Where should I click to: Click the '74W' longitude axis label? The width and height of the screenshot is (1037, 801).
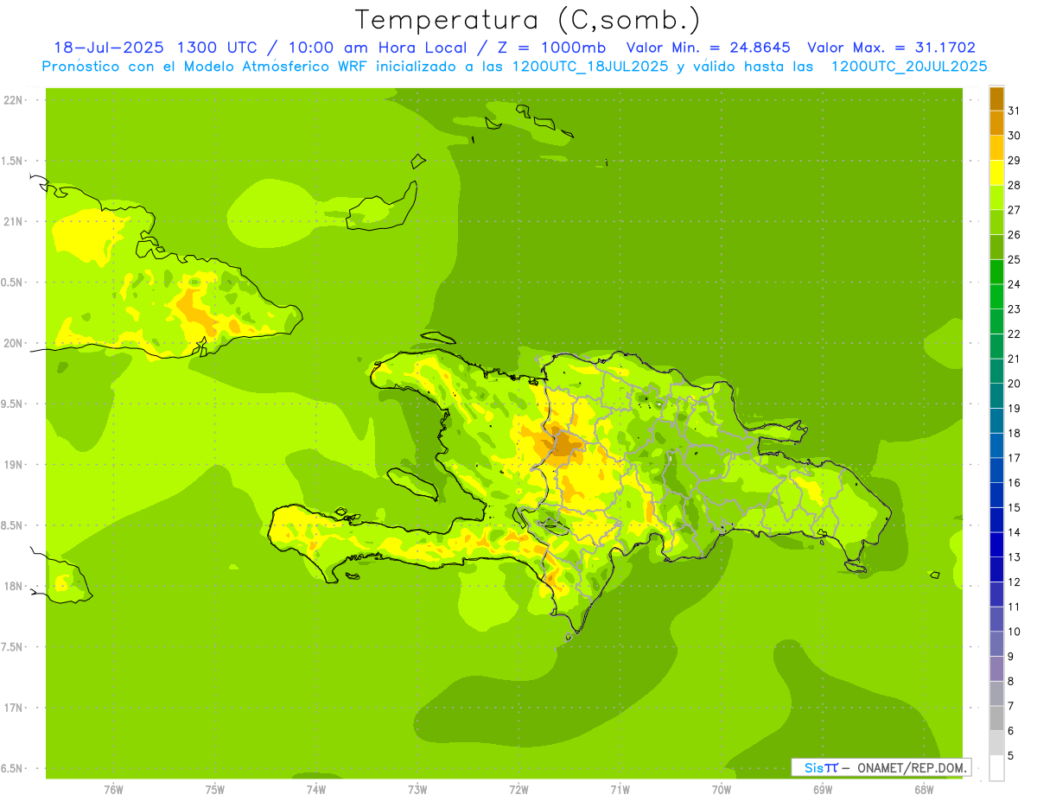click(x=315, y=789)
